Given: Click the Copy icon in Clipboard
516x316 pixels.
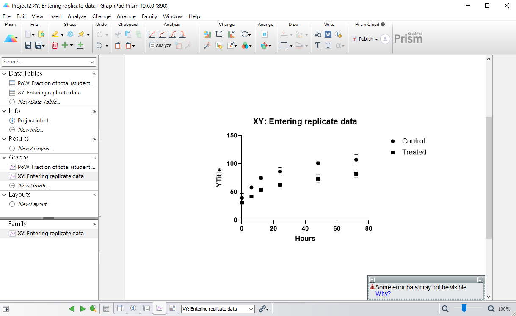Looking at the screenshot, I should click(x=128, y=34).
